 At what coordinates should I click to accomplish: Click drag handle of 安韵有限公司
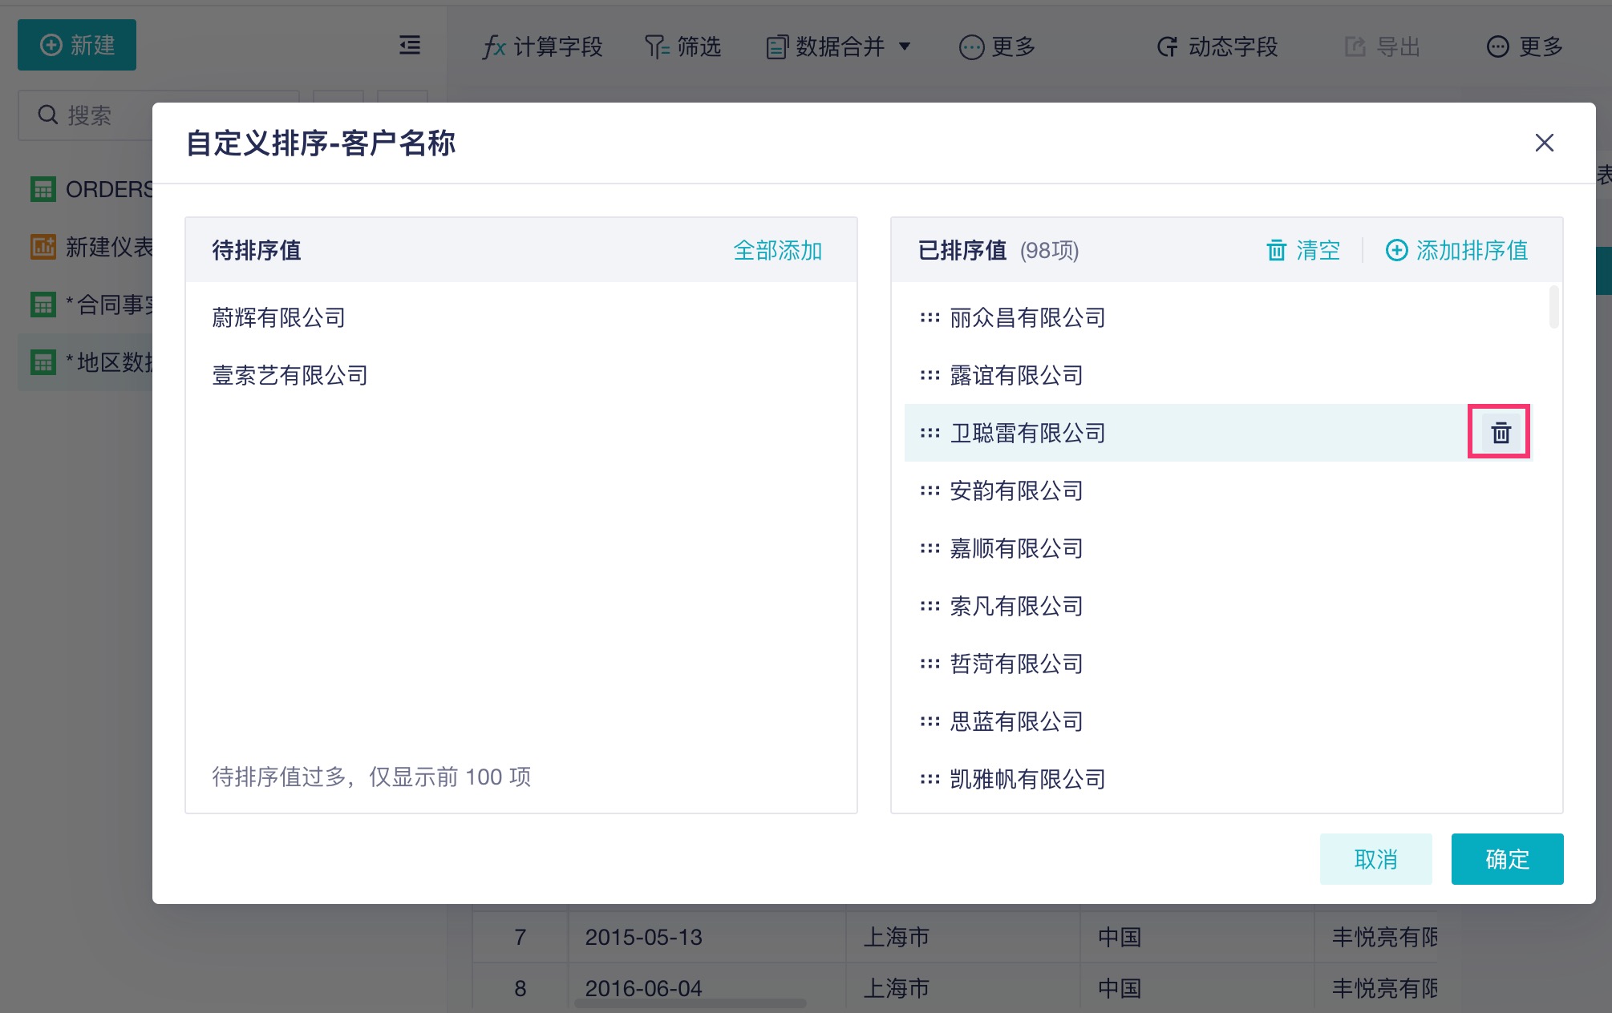930,491
